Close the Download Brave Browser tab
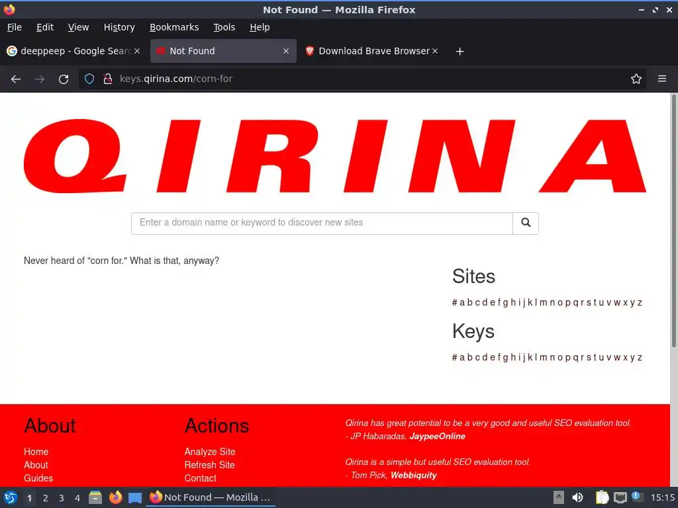The image size is (678, 508). (x=435, y=51)
